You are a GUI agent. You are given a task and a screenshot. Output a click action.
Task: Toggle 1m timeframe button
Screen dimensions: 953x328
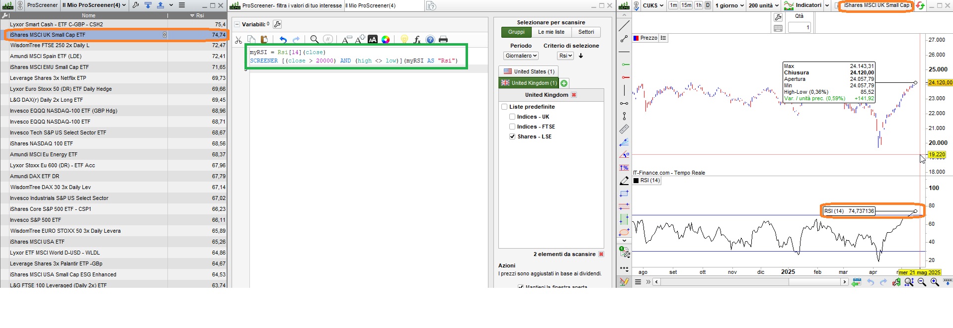673,5
